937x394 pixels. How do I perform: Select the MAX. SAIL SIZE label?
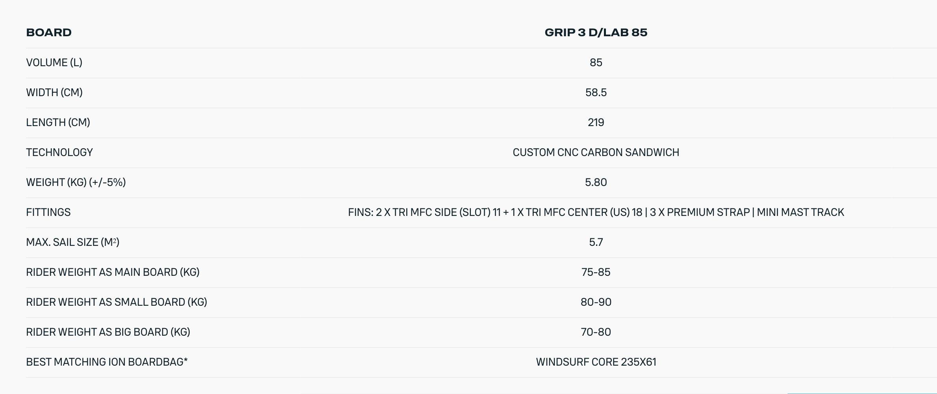pos(73,242)
